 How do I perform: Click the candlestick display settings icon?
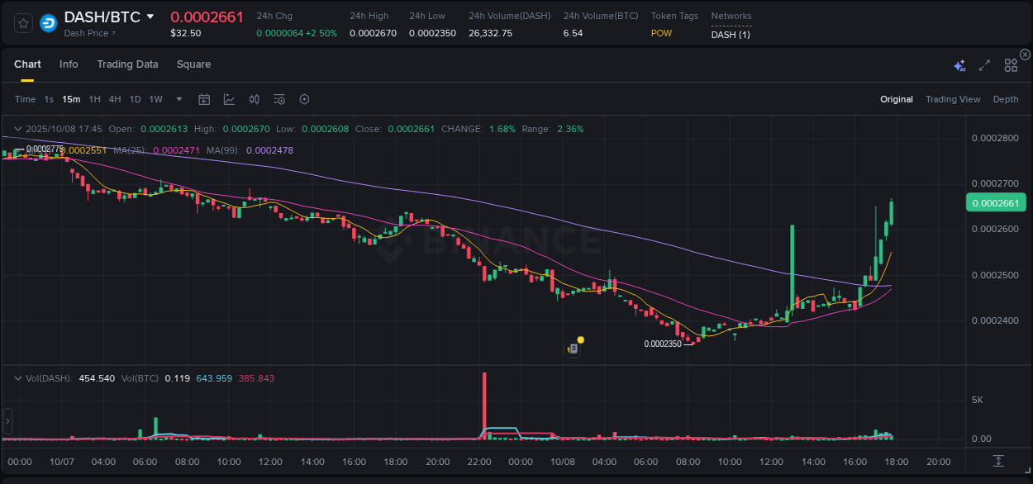click(254, 99)
